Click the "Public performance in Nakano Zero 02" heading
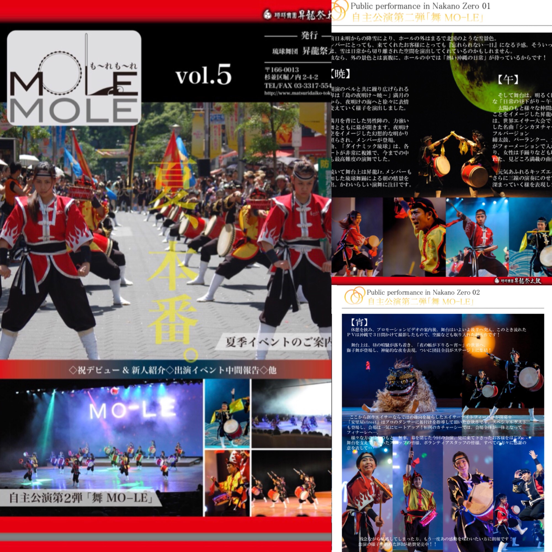Viewport: 552px width, 552px height. (x=423, y=292)
